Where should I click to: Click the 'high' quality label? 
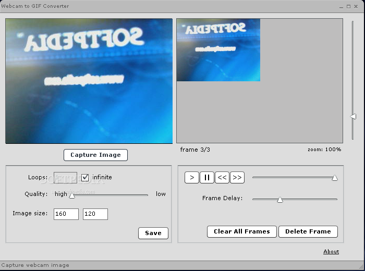[x=61, y=194]
